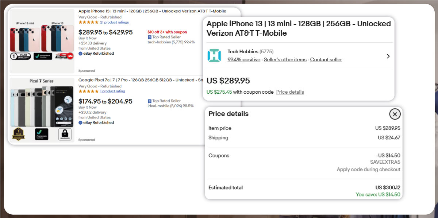Click iPhone listing eBay Refurbished checkmark icon
The image size is (438, 218).
point(80,54)
